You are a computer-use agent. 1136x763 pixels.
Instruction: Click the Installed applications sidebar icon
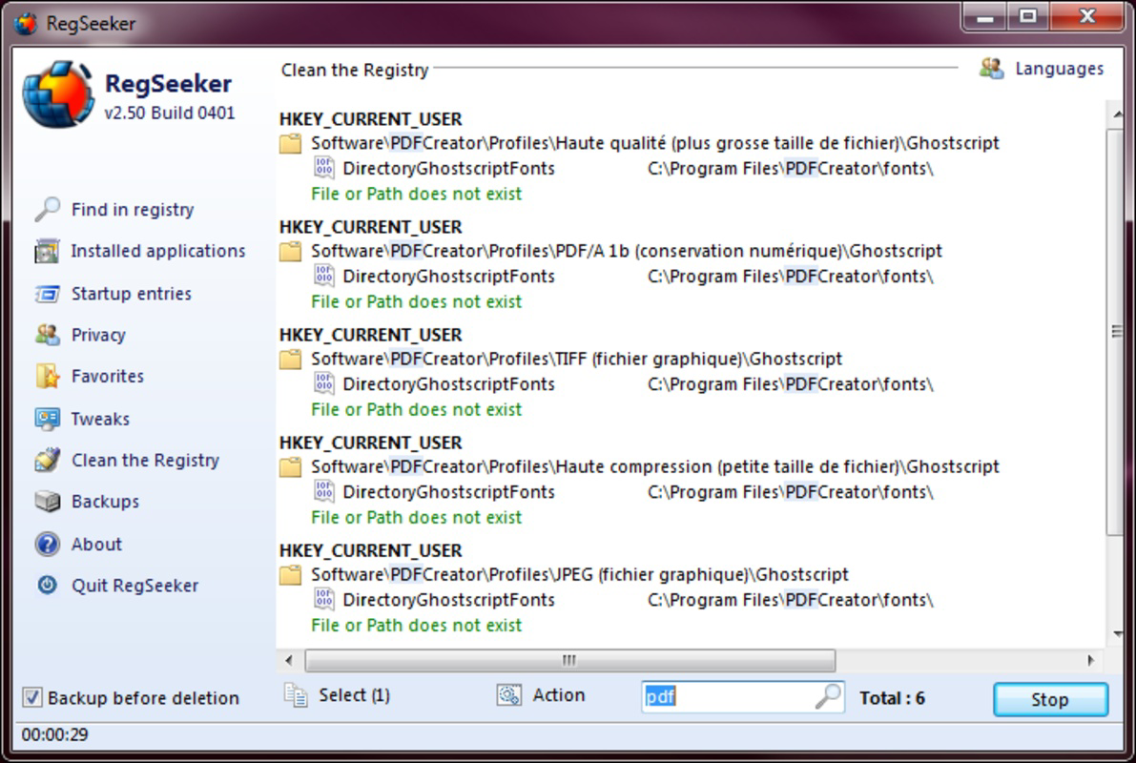(x=48, y=252)
